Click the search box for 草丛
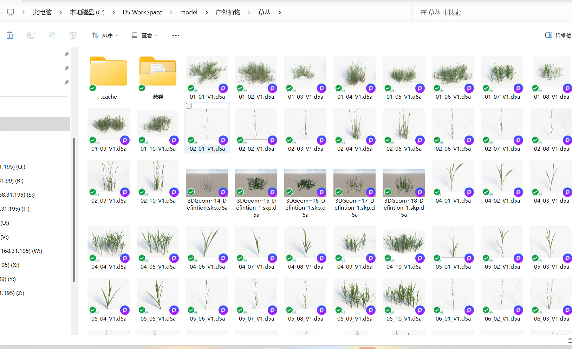This screenshot has width=572, height=349. (x=492, y=13)
